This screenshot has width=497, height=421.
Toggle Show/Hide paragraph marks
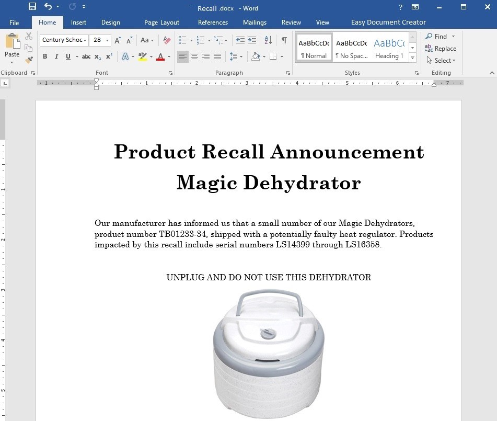pyautogui.click(x=284, y=40)
